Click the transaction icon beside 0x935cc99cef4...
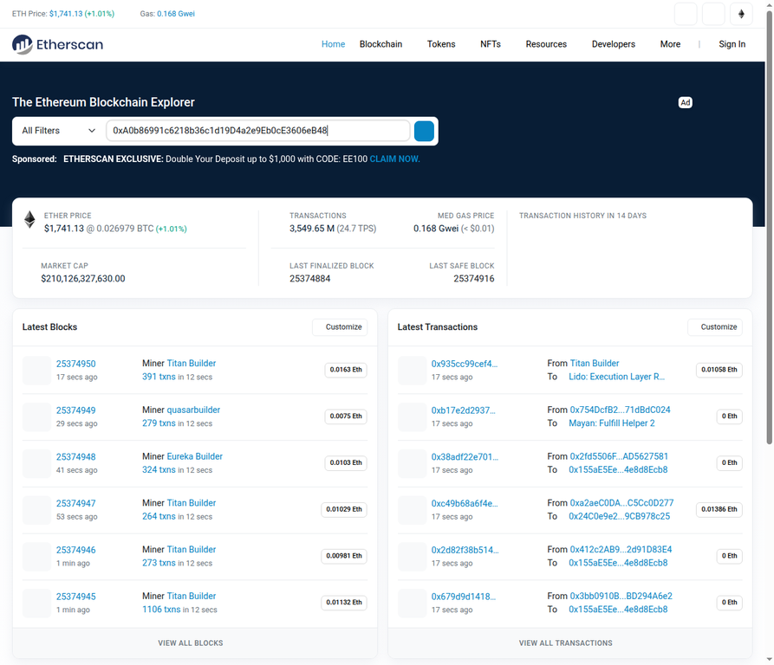The height and width of the screenshot is (665, 774). [413, 371]
